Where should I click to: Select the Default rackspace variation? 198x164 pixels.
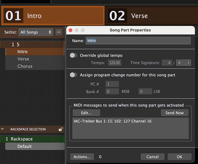click(25, 146)
